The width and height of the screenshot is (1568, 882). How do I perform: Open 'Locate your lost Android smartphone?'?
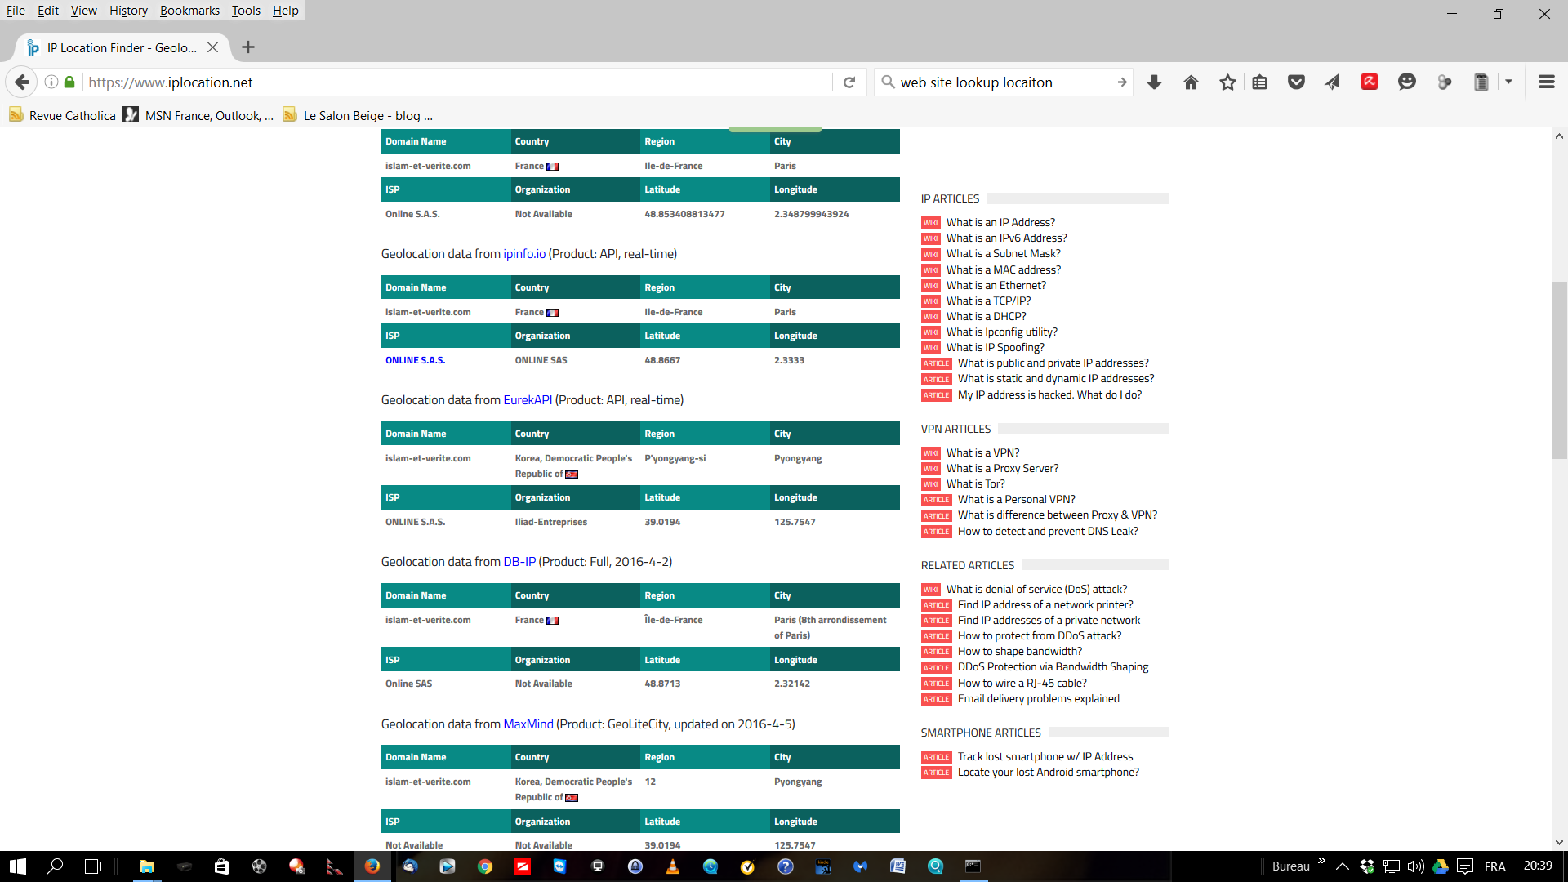click(x=1048, y=772)
